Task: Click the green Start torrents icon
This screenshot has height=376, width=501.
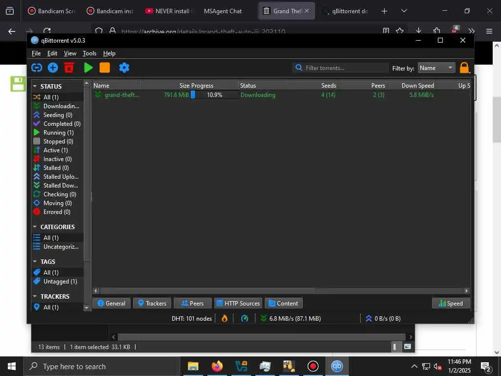Action: pyautogui.click(x=88, y=68)
